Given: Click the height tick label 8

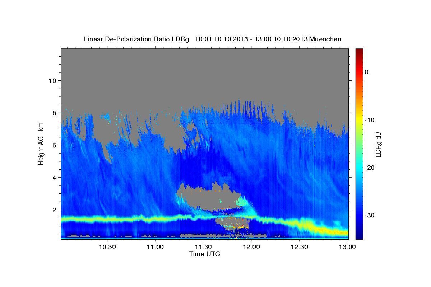Looking at the screenshot, I should tap(55, 113).
